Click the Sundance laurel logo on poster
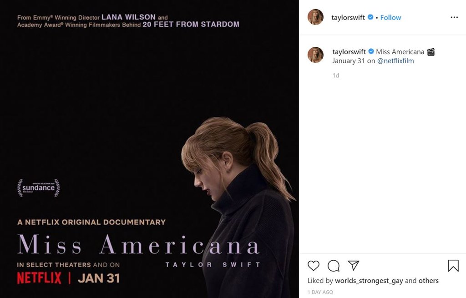Screen dimensions: 466x298 39,188
